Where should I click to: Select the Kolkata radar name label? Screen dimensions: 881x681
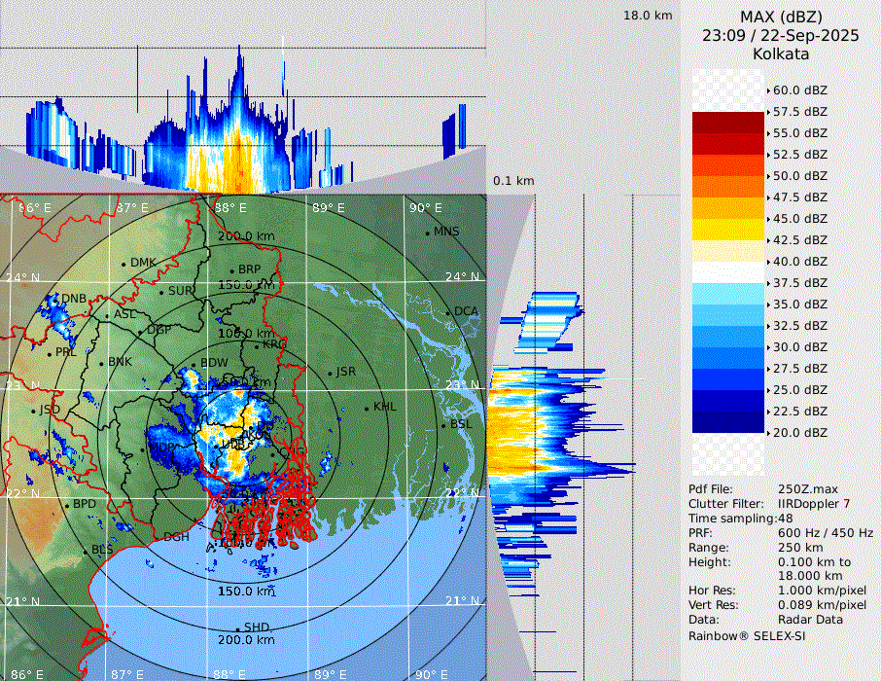(x=780, y=54)
